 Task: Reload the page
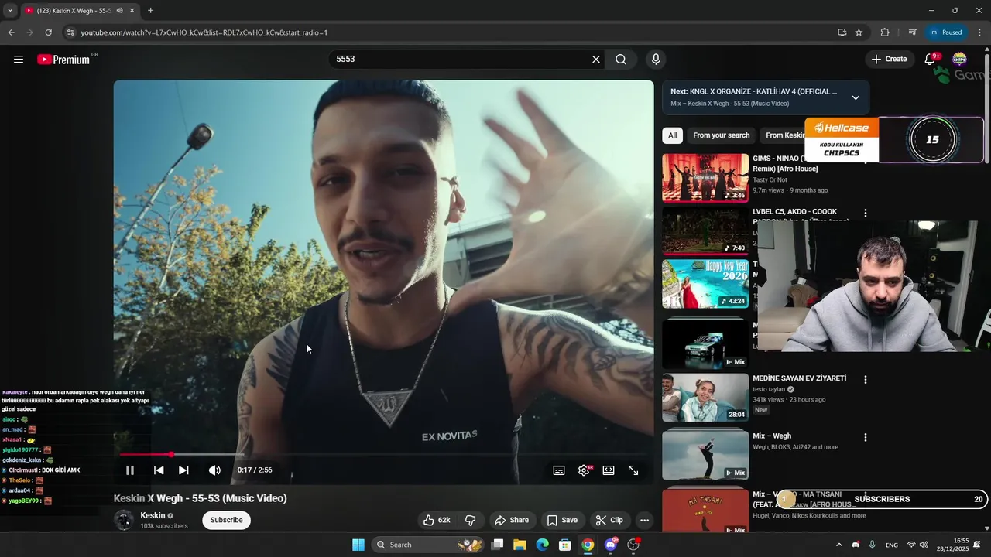pyautogui.click(x=48, y=32)
